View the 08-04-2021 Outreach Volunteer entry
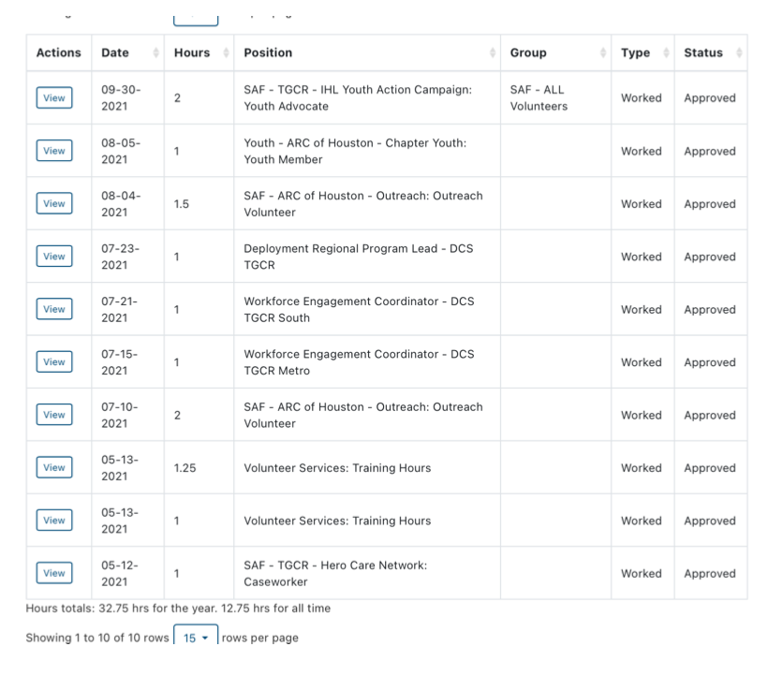This screenshot has width=783, height=676. pos(54,204)
